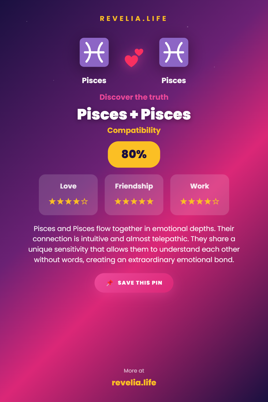Click the Discover the truth tagline
Viewport: 268px width, 402px height.
click(134, 97)
